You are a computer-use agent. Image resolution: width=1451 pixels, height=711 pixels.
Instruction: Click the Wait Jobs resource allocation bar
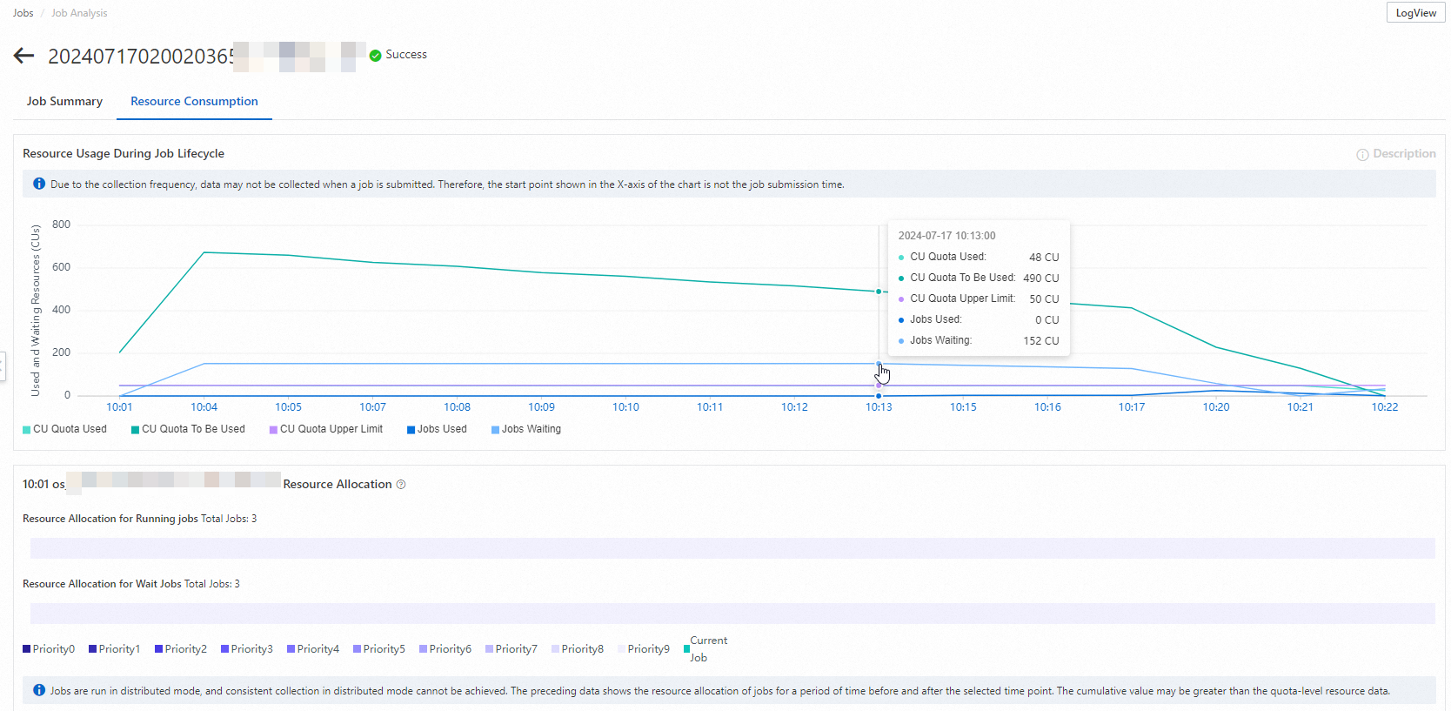tap(732, 614)
